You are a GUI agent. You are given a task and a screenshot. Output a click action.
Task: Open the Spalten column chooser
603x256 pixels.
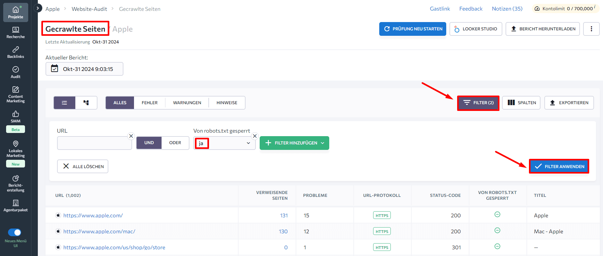click(521, 103)
